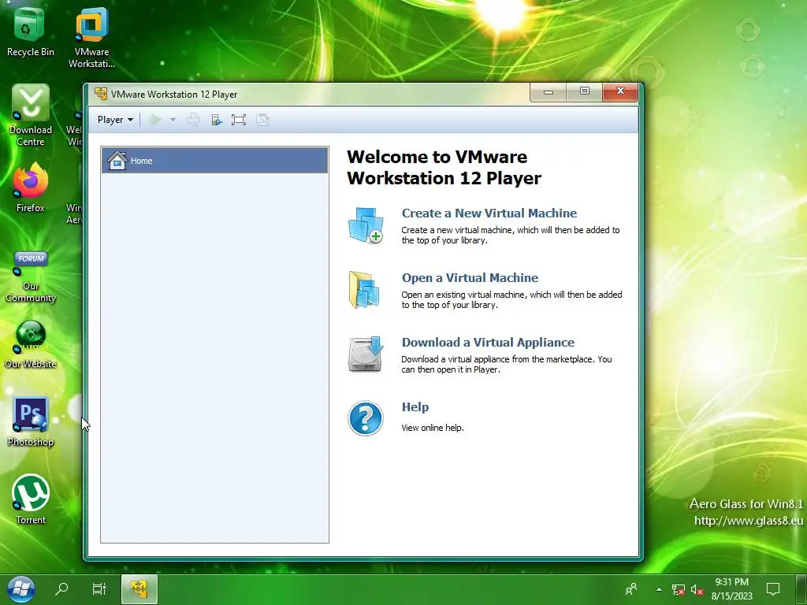
Task: Click the green Power On play button
Action: [156, 120]
